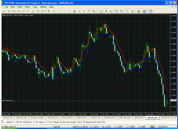Expand the Arrows tool dropdown arrow
This screenshot has width=178, height=129.
[96, 11]
